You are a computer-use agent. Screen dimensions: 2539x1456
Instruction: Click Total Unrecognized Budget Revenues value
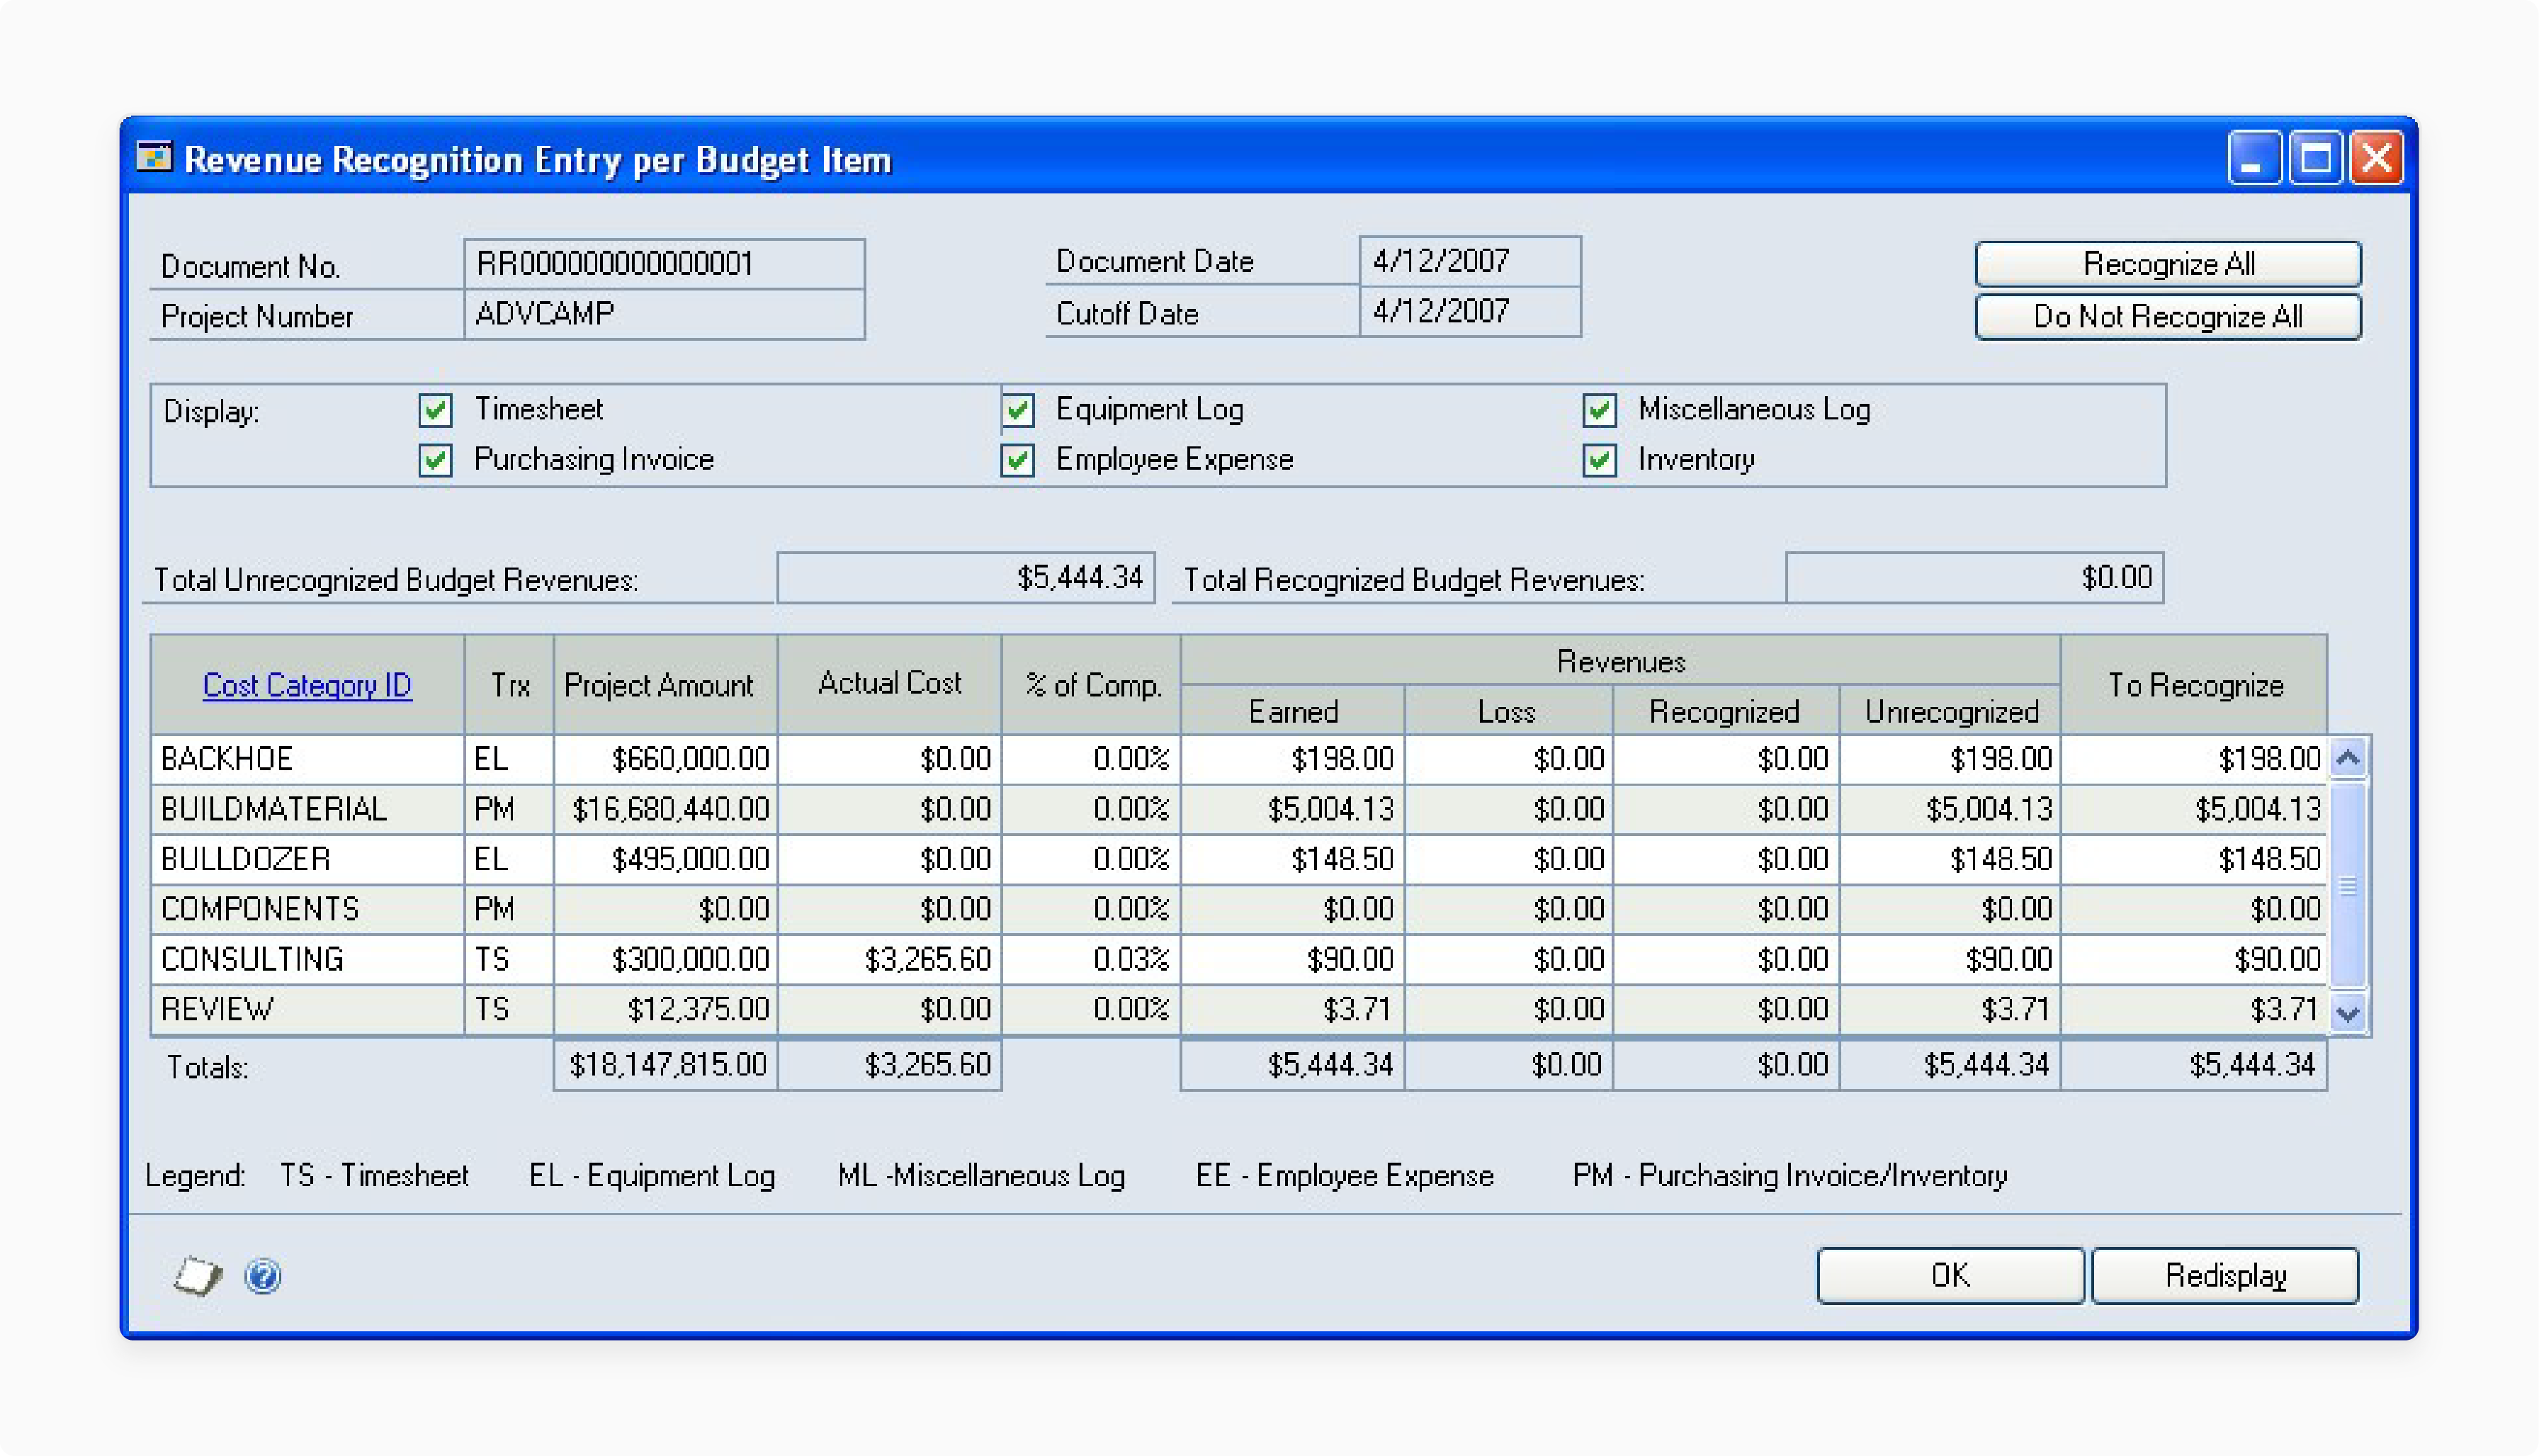coord(966,577)
